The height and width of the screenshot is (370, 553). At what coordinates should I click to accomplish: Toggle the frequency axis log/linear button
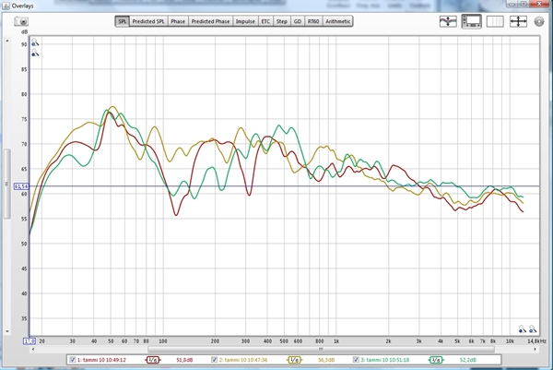pyautogui.click(x=495, y=21)
